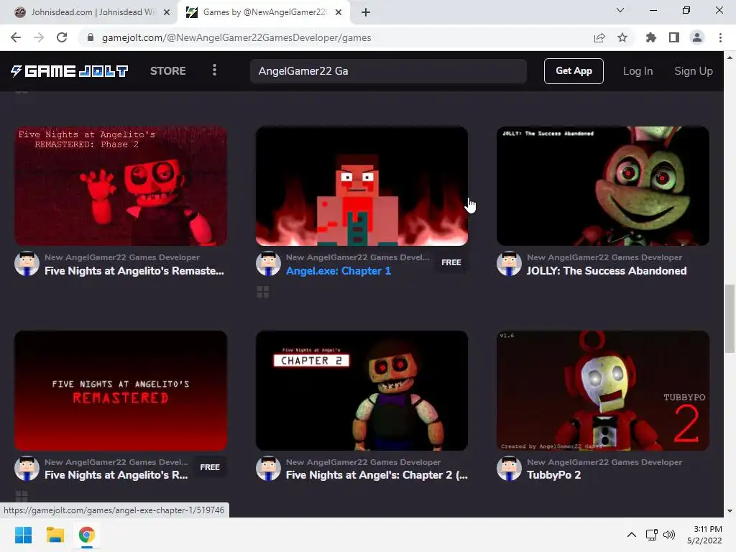Click developer avatar beside Five Nights at Angelito's R...
Image resolution: width=736 pixels, height=552 pixels.
click(x=27, y=469)
